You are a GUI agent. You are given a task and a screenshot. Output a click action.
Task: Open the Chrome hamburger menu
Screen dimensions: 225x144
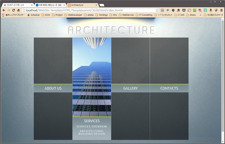pos(222,10)
